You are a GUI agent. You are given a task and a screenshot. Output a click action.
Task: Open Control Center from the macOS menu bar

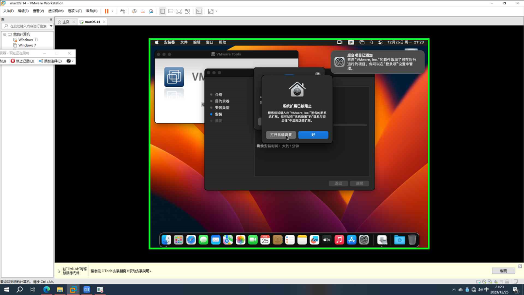pos(380,42)
